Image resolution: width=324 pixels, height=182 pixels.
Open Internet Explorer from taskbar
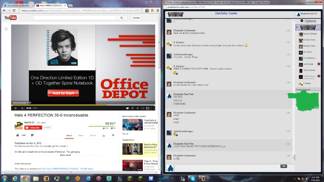tap(15, 178)
